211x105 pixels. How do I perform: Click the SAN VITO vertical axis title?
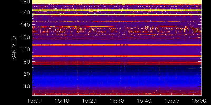14,48
